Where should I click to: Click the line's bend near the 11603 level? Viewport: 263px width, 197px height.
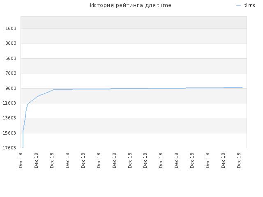pyautogui.click(x=28, y=104)
